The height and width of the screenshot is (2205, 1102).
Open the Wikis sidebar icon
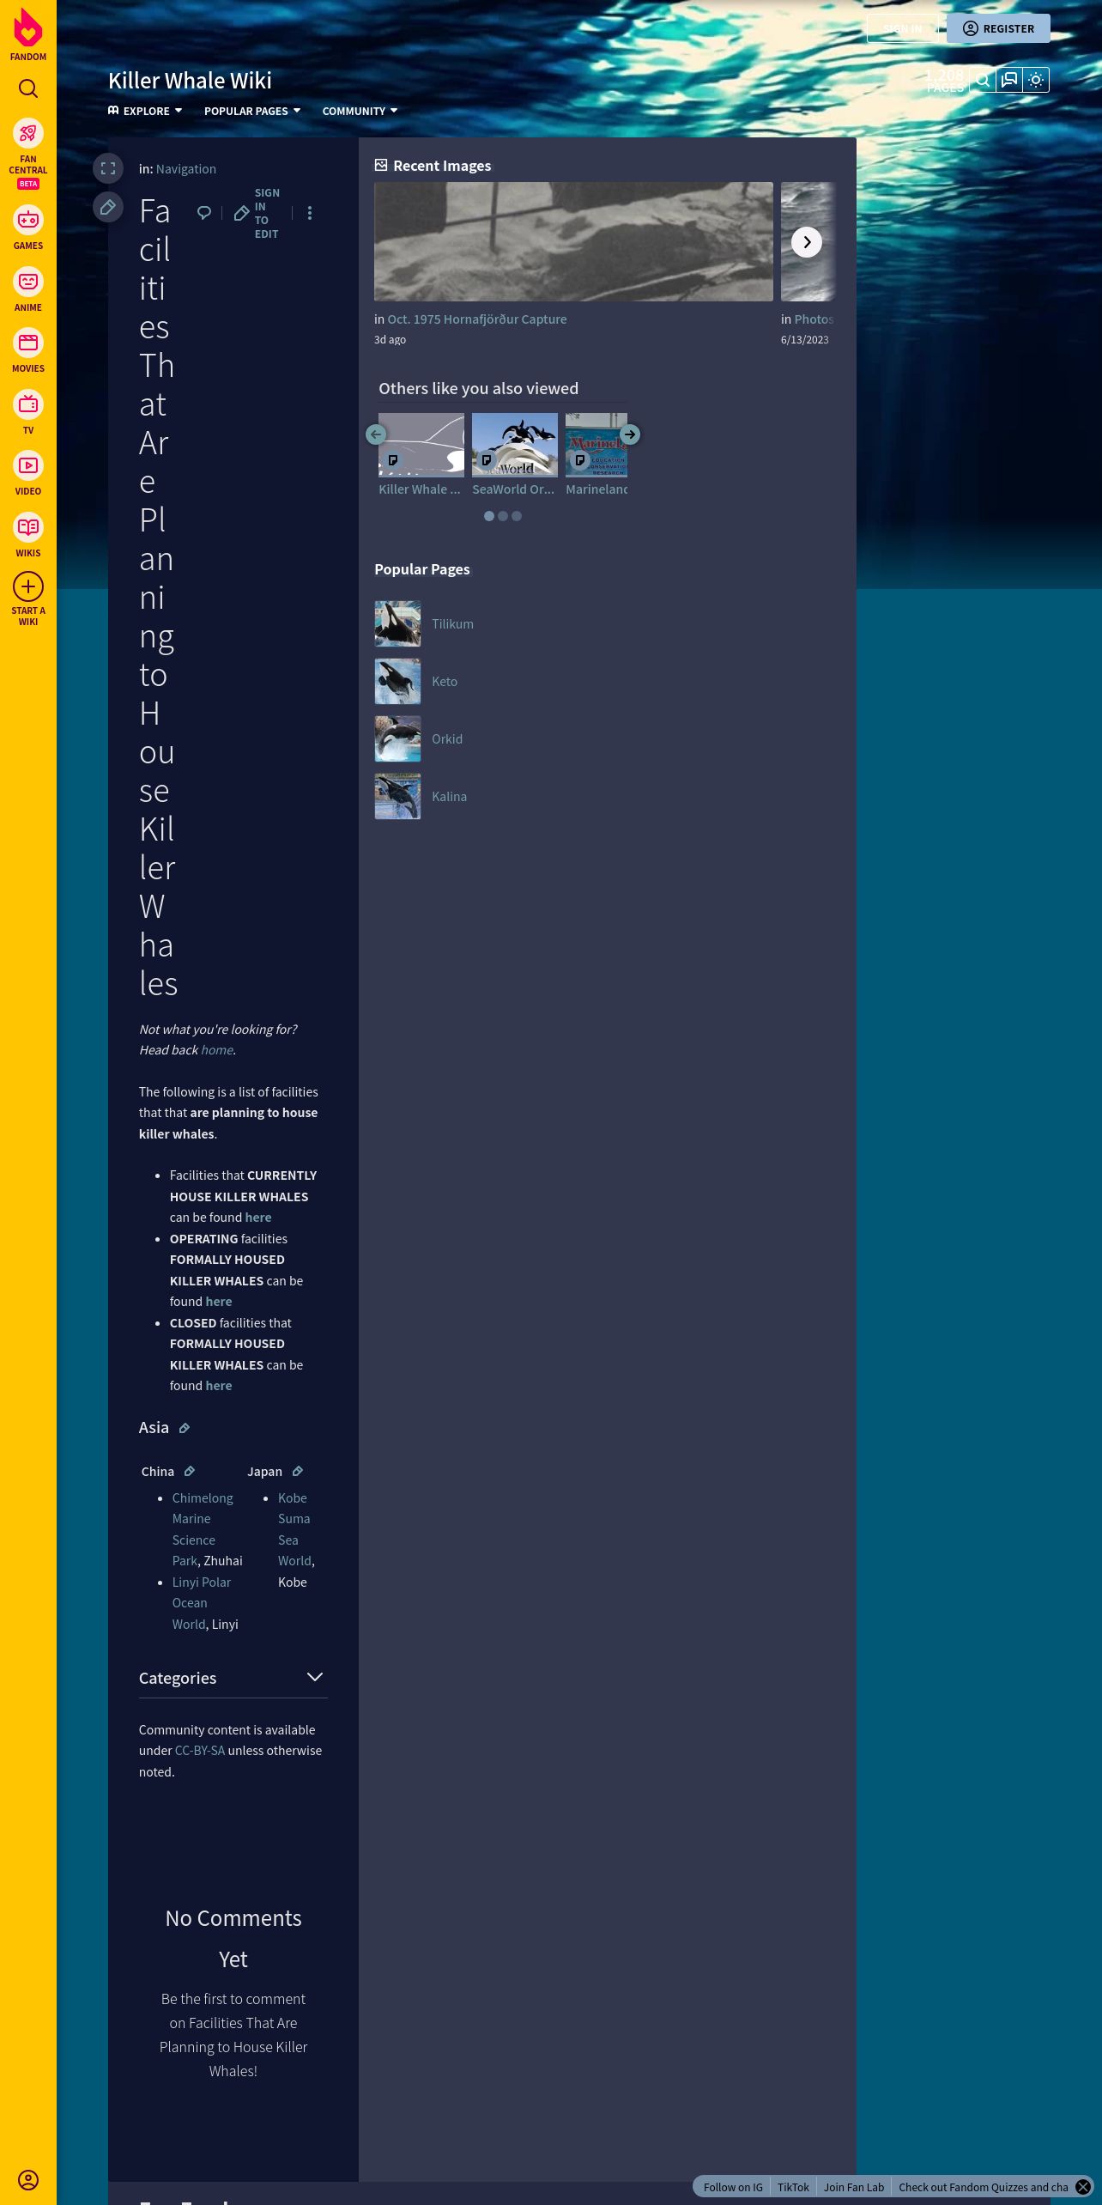[x=28, y=527]
